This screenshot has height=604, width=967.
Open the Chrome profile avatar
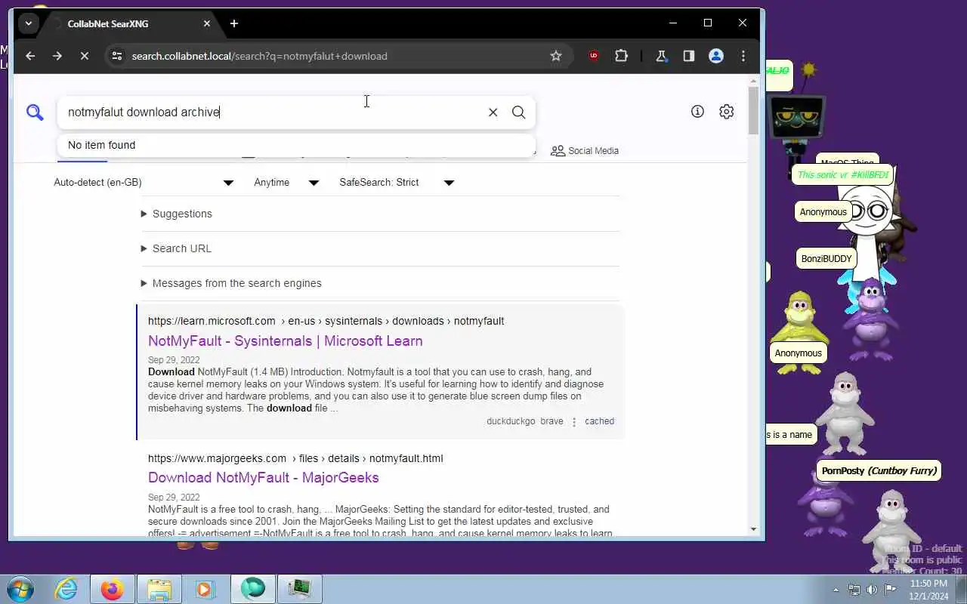pyautogui.click(x=716, y=56)
